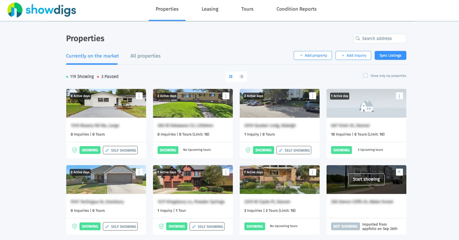459x240 pixels.
Task: Click the search magnifier icon
Action: (358, 38)
